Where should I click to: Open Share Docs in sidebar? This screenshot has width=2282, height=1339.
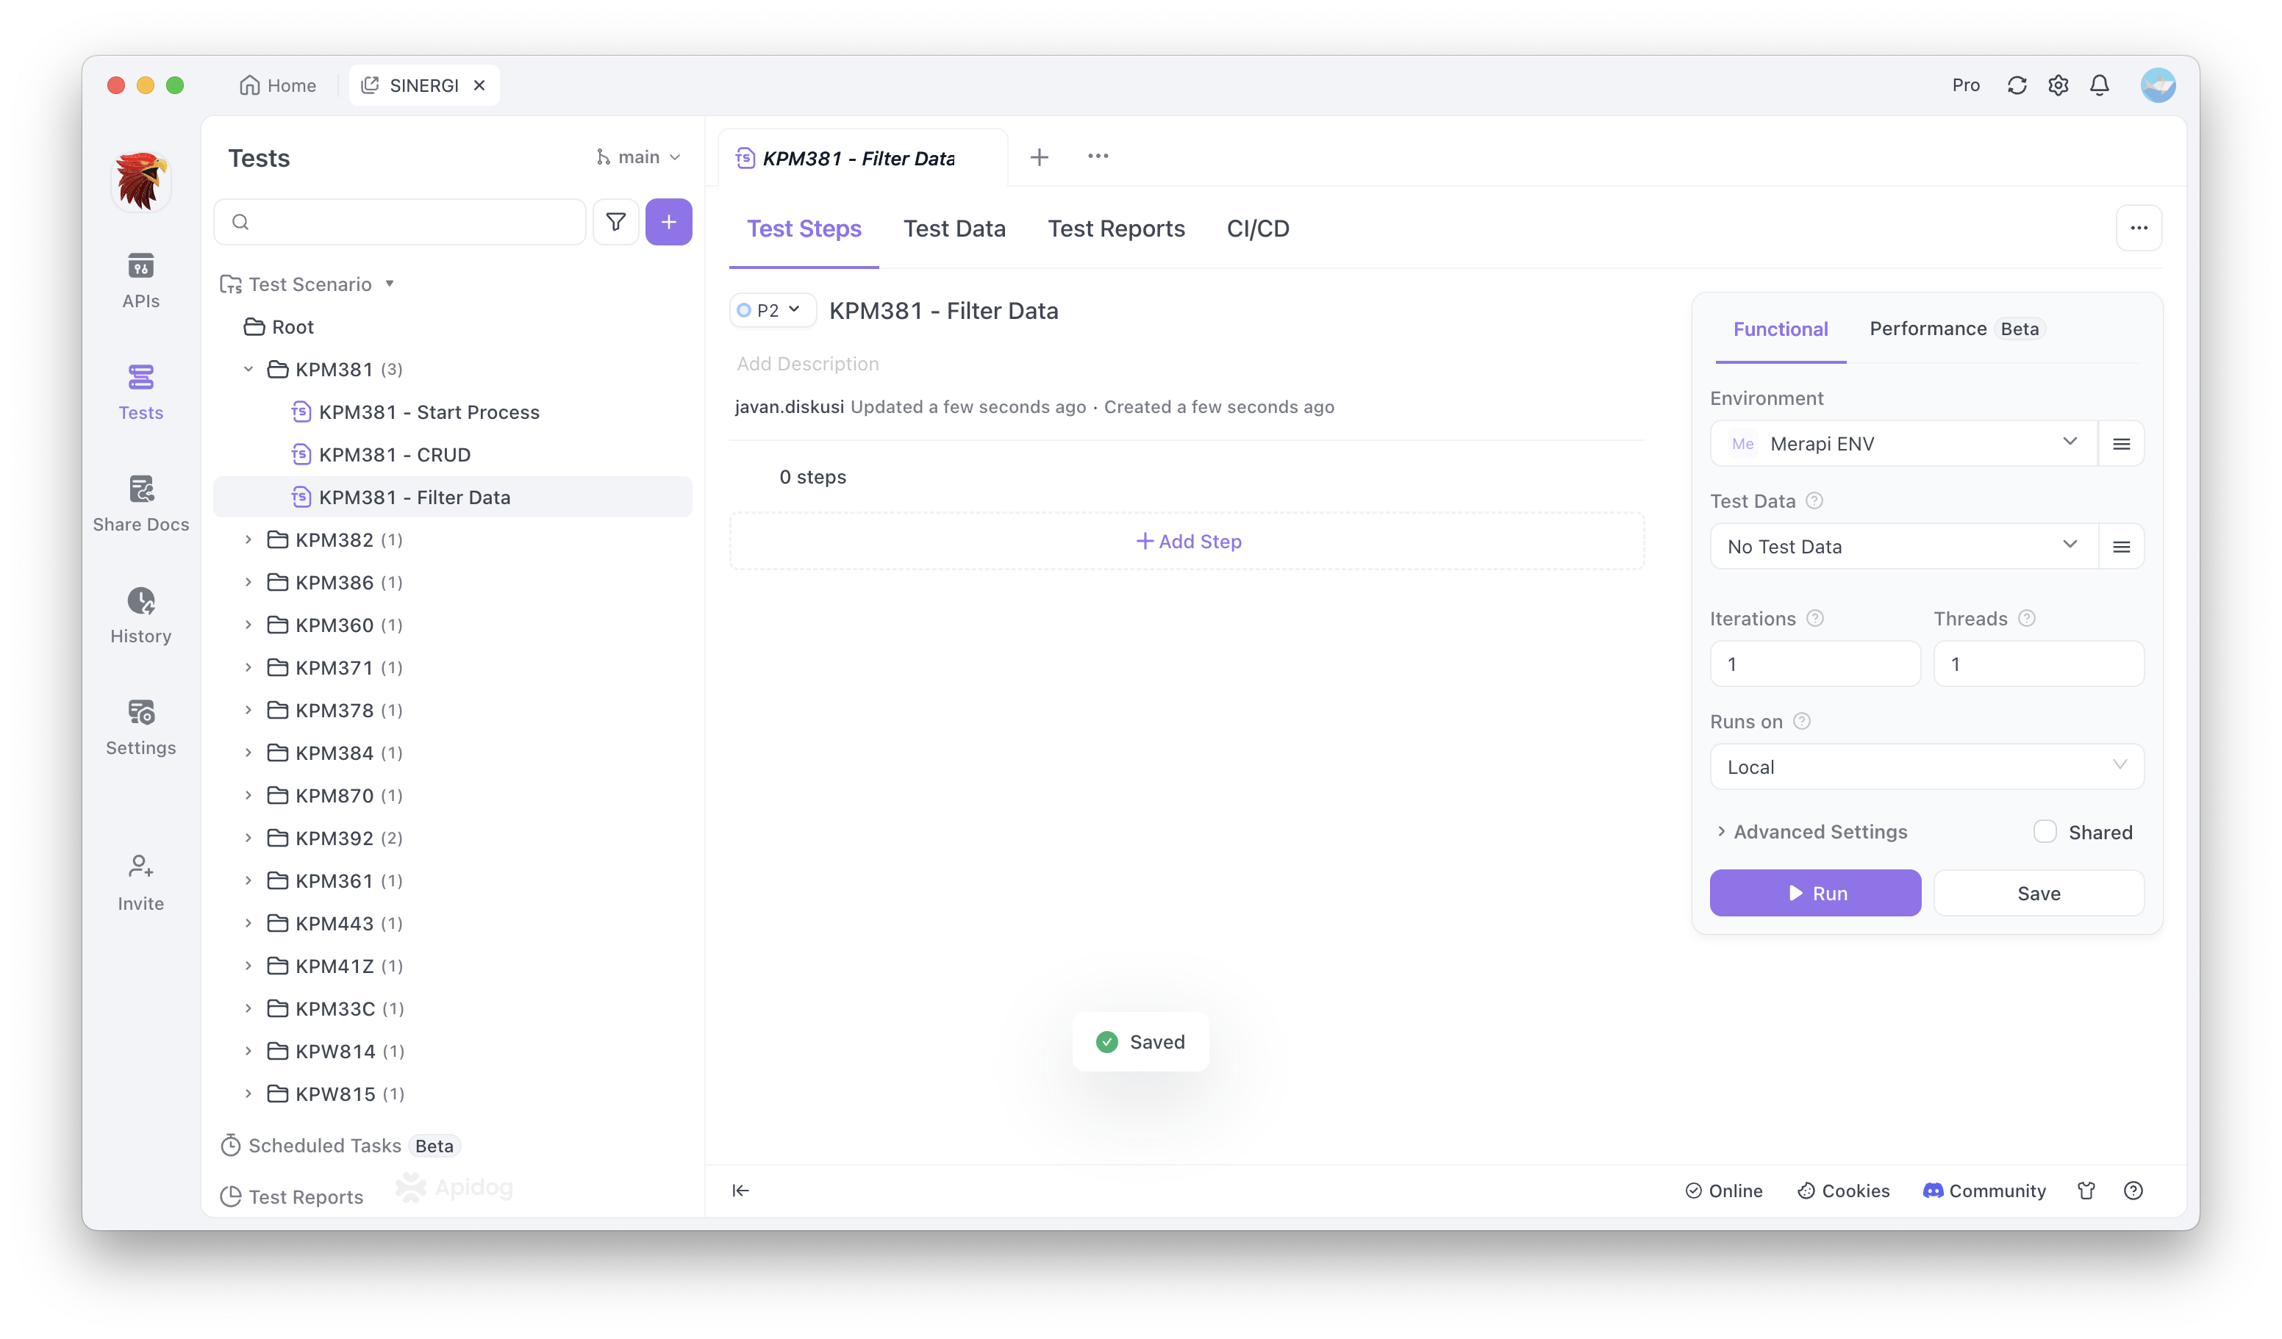(140, 503)
